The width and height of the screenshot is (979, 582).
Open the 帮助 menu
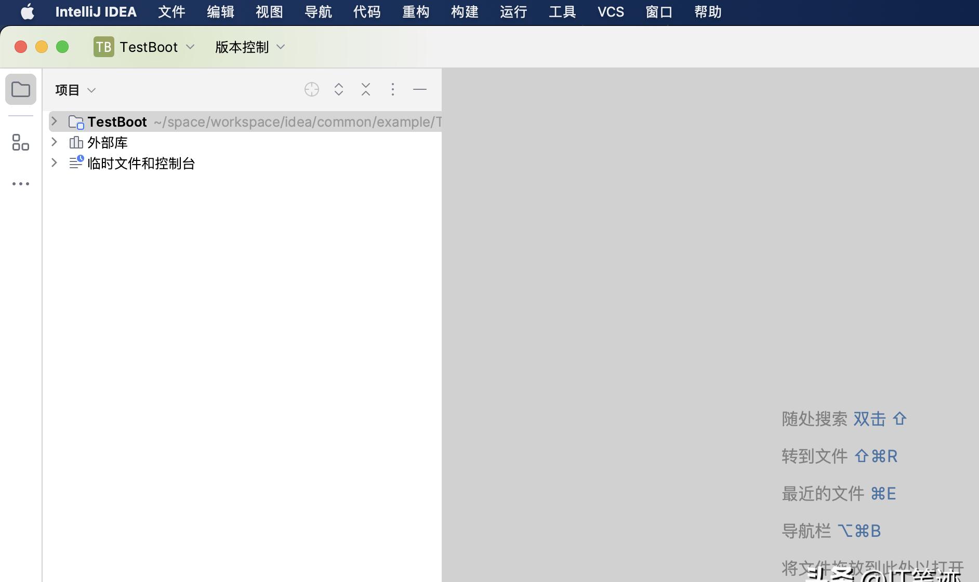(x=708, y=12)
